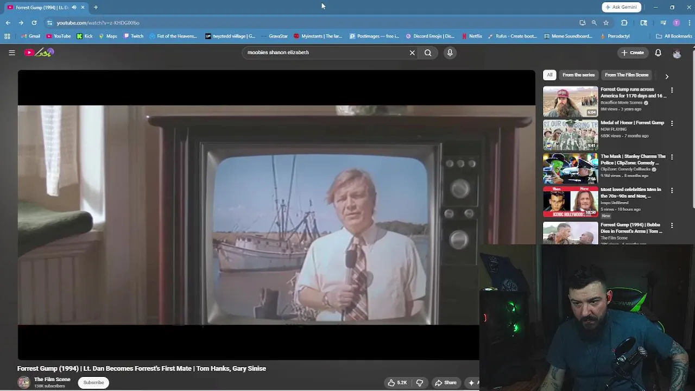Open the Extensions puzzle icon
Screen dimensions: 695x391
[x=624, y=23]
